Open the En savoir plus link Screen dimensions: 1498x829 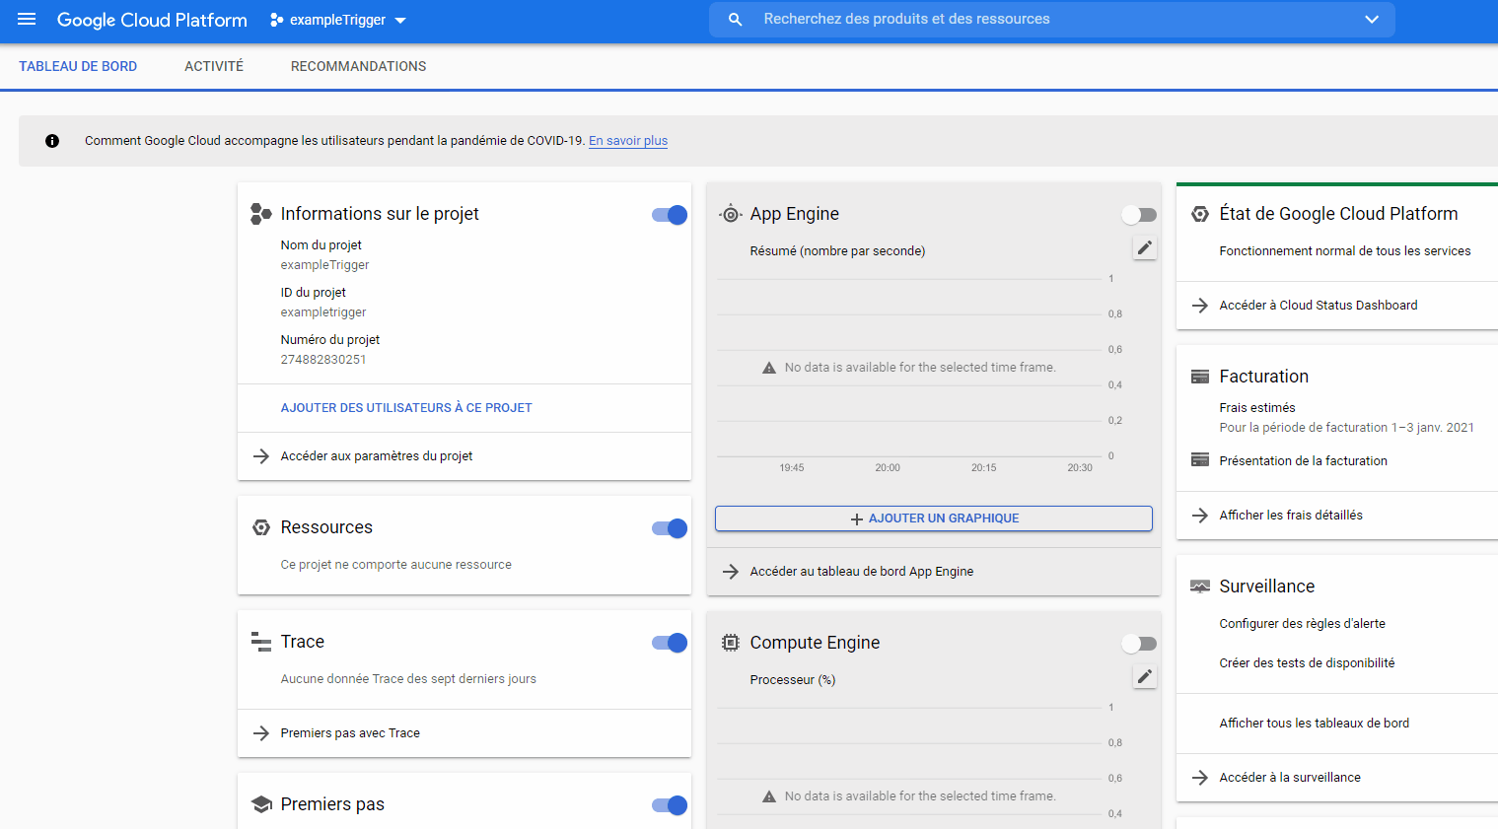[628, 141]
